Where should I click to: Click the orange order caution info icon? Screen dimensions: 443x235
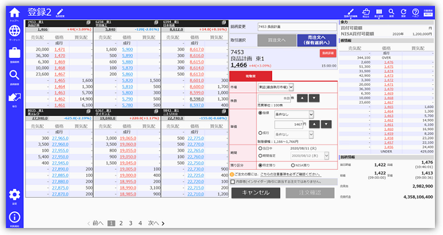click(232, 175)
